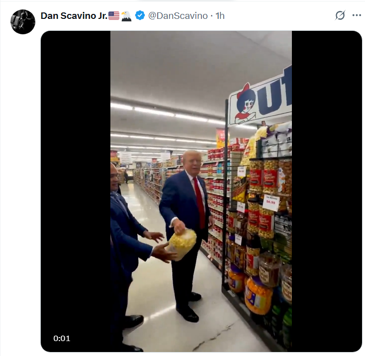365x356 pixels.
Task: Open the post via the 1h timestamp
Action: (220, 16)
